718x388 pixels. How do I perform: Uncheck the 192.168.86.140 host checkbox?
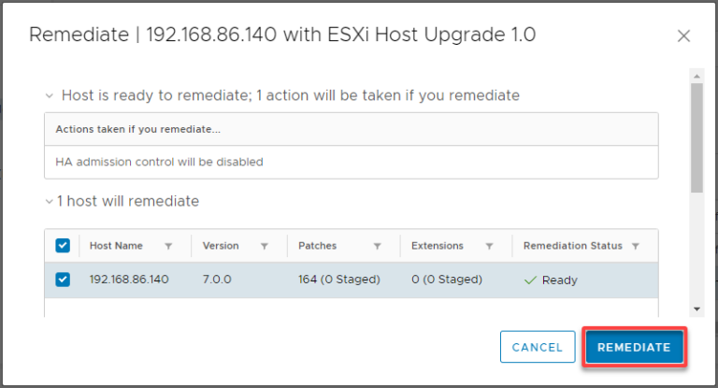coord(63,280)
